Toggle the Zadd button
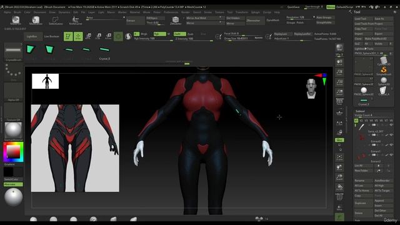 (179, 34)
